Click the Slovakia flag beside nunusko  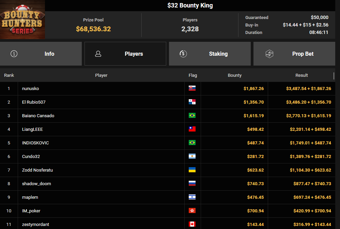[x=192, y=88]
